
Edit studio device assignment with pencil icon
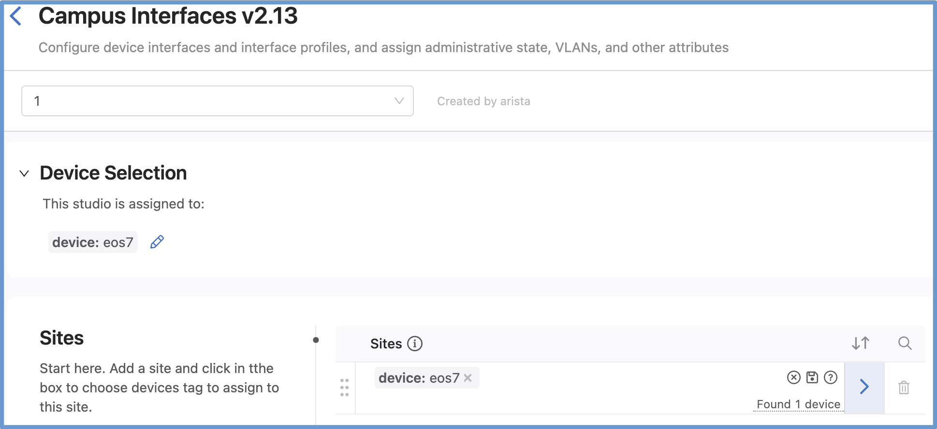(157, 242)
